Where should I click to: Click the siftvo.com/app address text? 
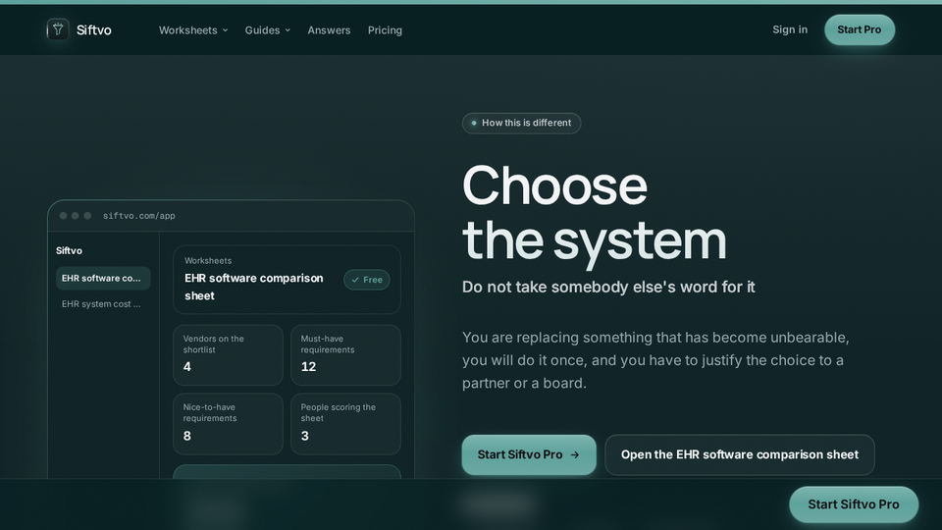(x=138, y=216)
